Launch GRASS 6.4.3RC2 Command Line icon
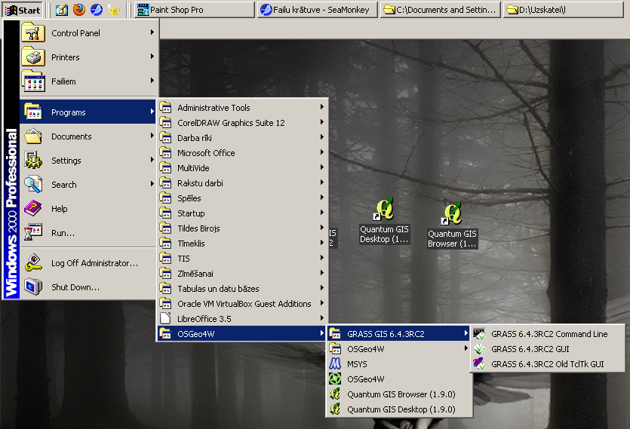 point(479,334)
